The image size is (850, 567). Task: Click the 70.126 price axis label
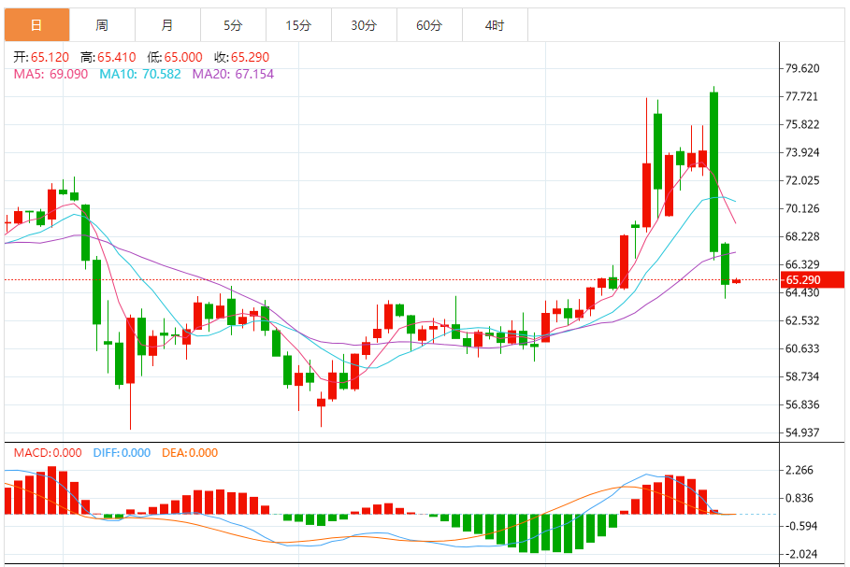(x=802, y=208)
